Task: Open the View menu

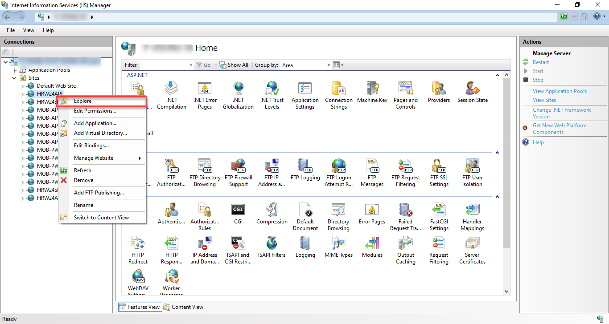Action: click(x=29, y=30)
